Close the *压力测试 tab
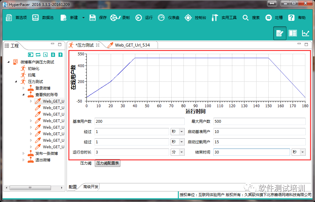This screenshot has width=315, height=202. coord(98,45)
